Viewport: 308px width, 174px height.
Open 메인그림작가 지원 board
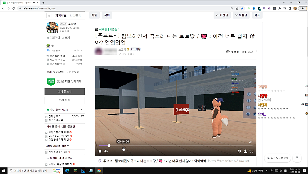[59, 132]
